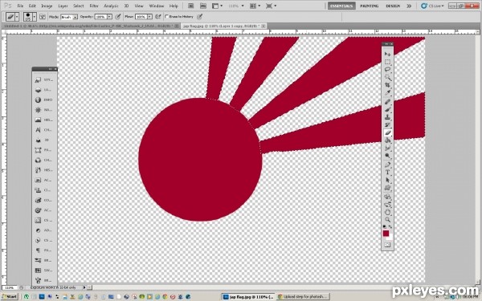The image size is (482, 301).
Task: Select the Paint Bucket tool
Action: (387, 140)
